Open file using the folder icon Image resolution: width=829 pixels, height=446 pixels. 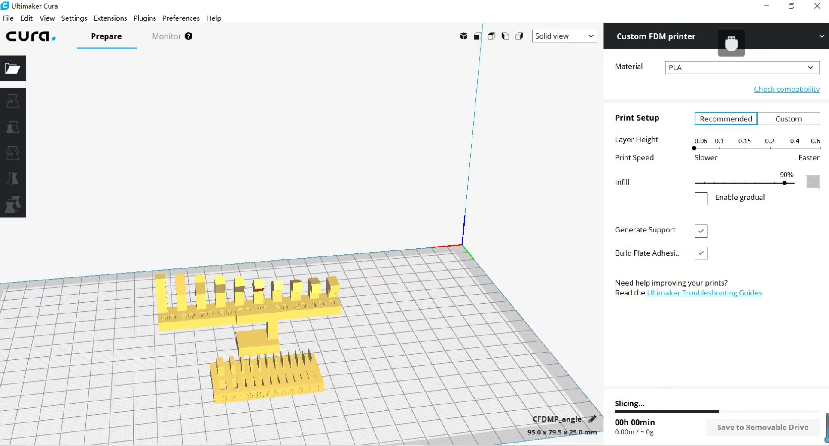click(12, 69)
